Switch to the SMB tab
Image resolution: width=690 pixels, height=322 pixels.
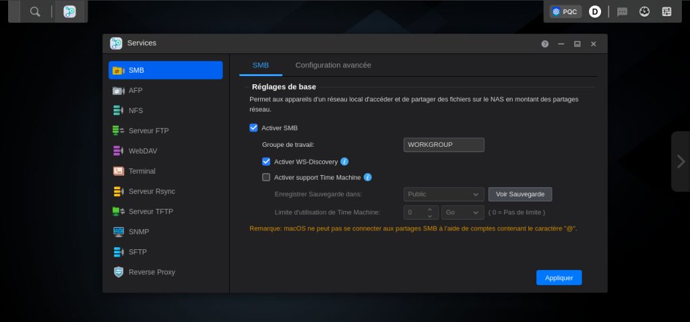[261, 65]
